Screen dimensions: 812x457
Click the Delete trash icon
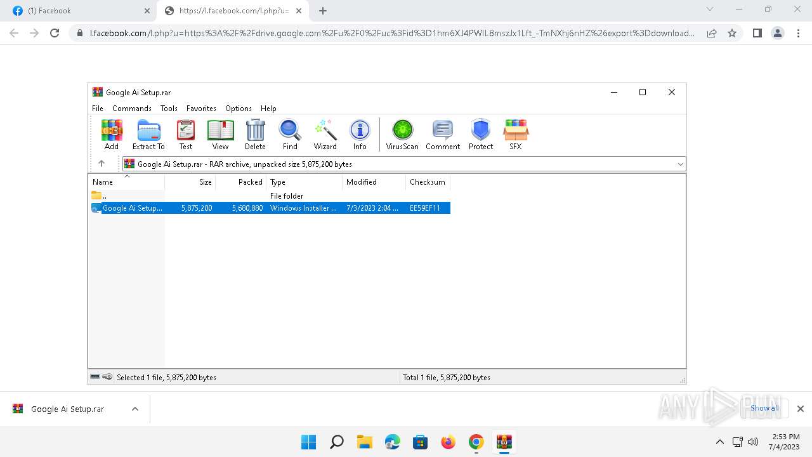pos(255,135)
